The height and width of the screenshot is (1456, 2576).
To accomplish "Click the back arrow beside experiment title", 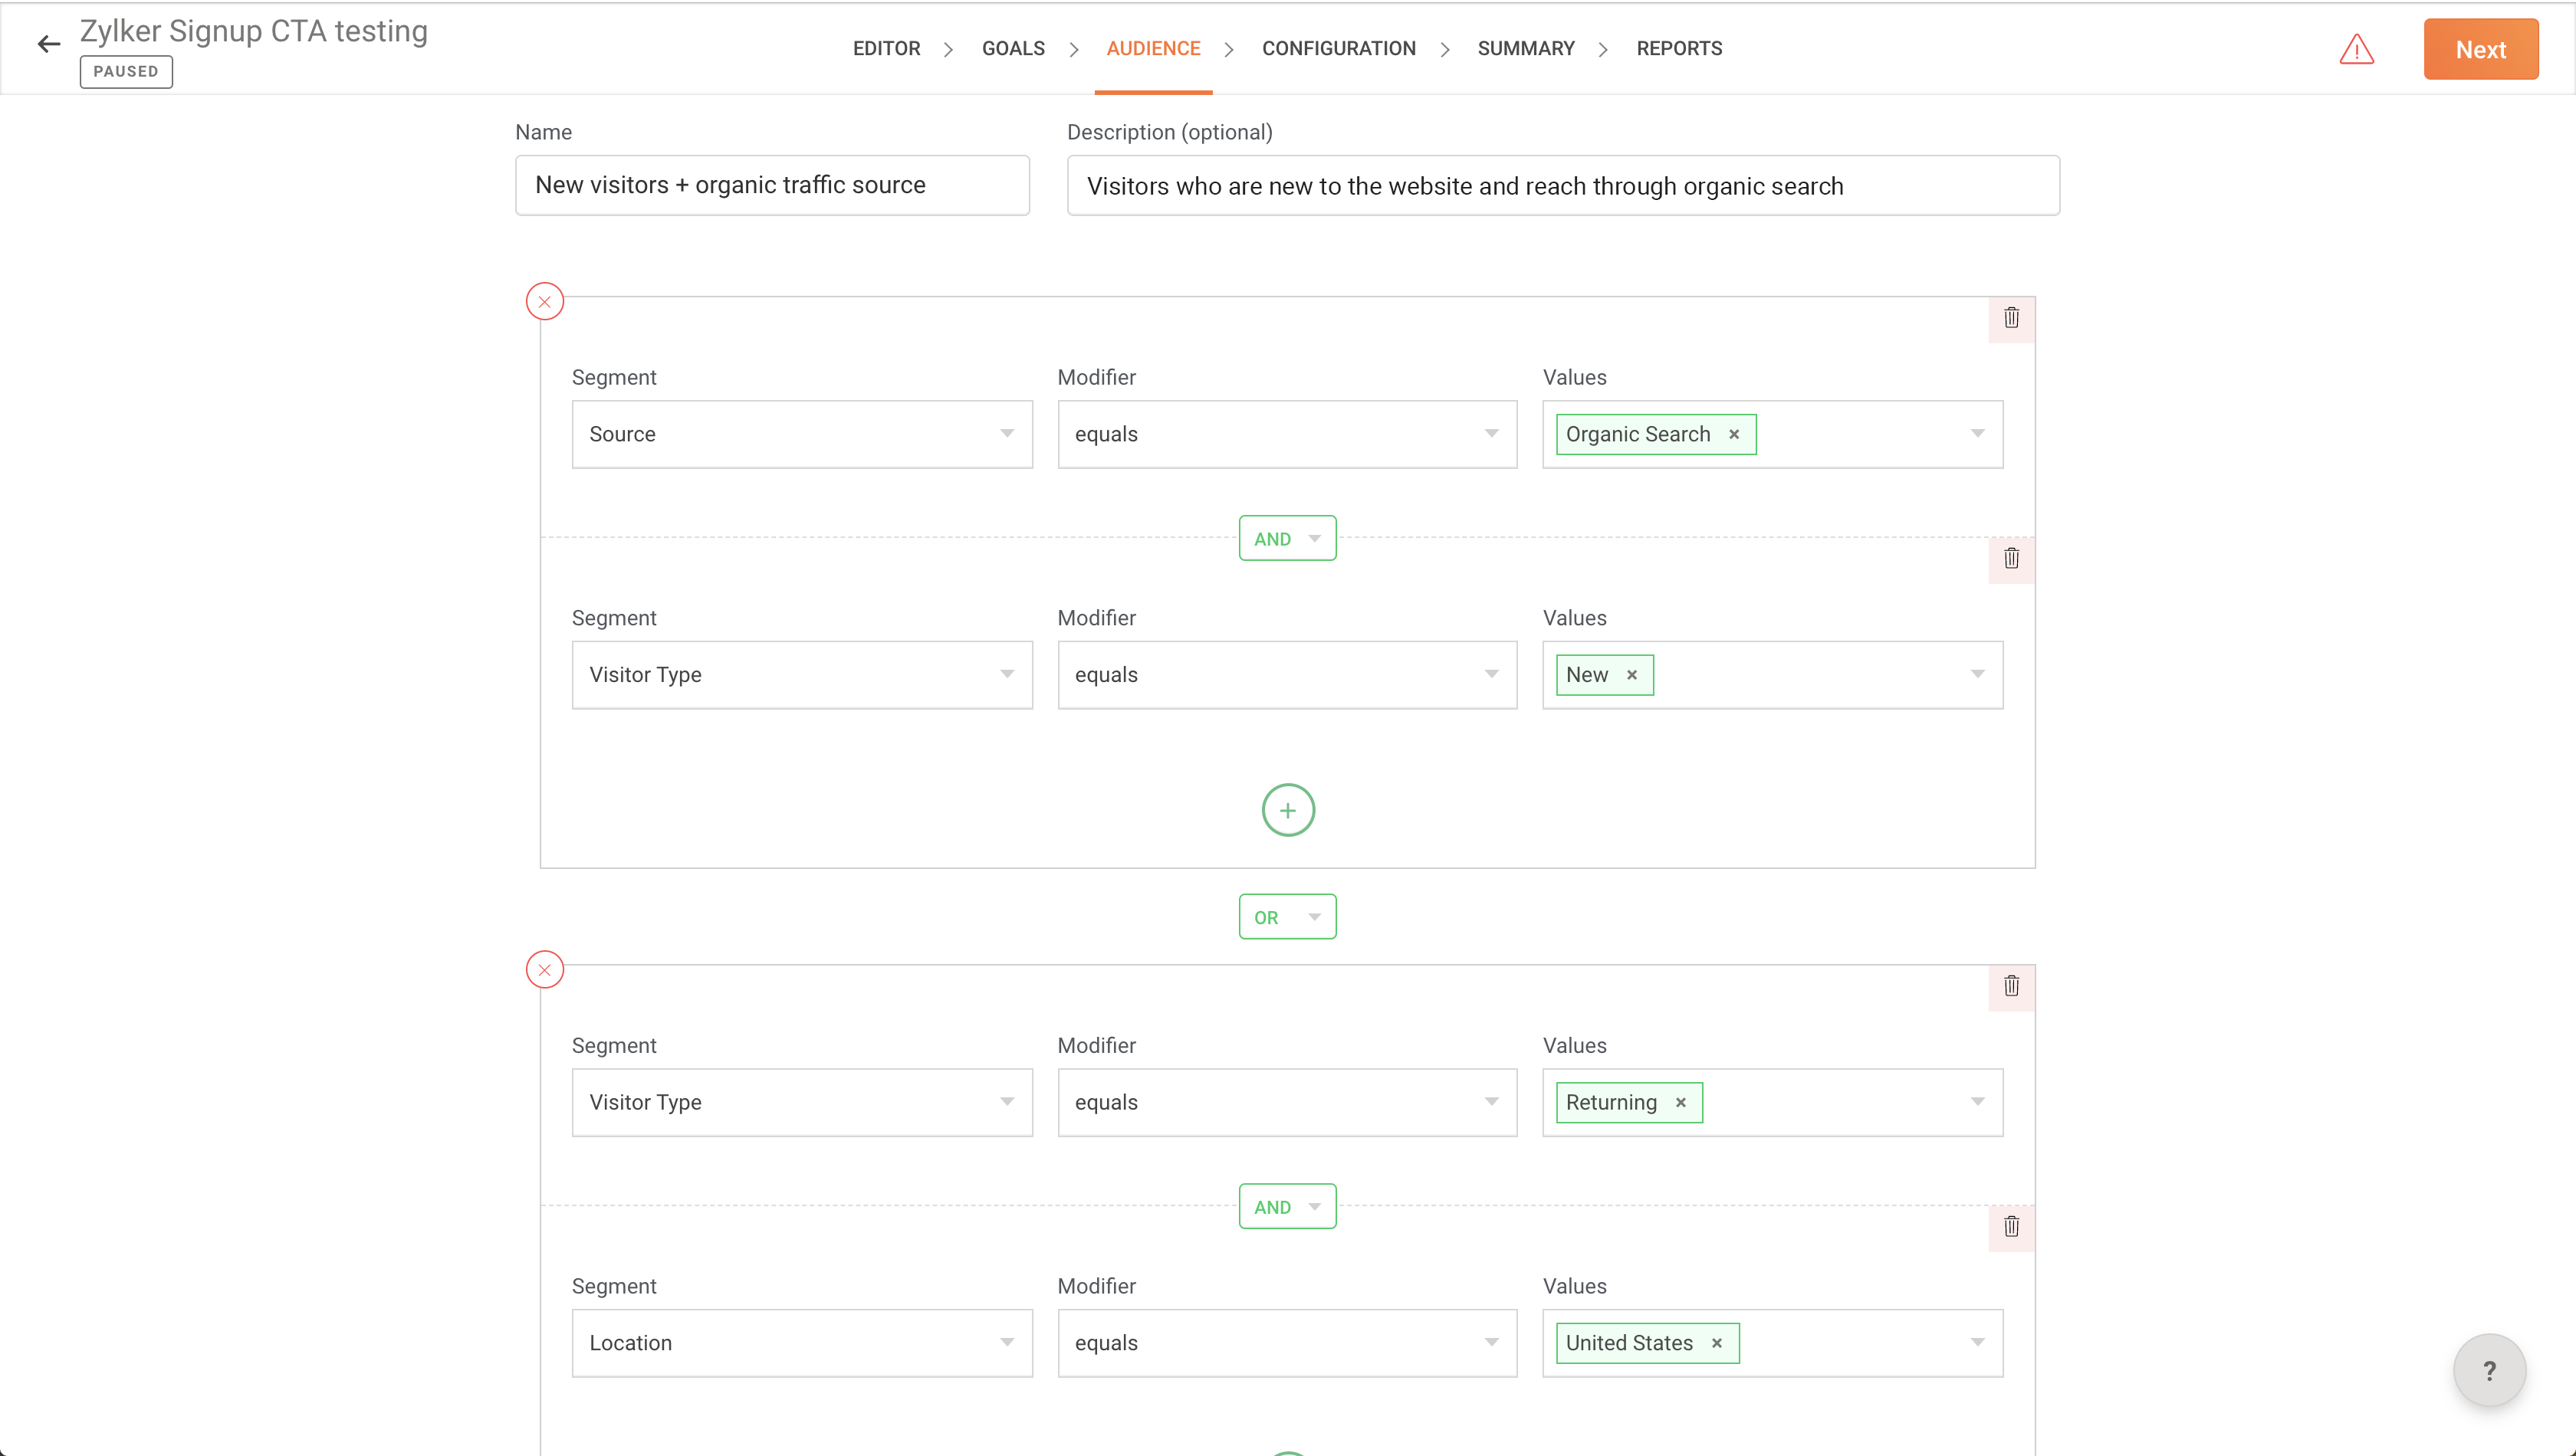I will click(x=48, y=44).
